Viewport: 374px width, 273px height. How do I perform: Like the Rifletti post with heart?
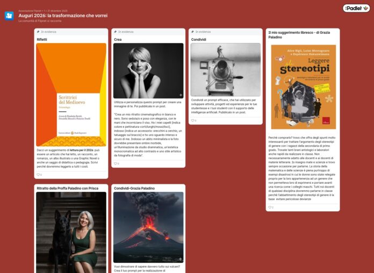(39, 175)
